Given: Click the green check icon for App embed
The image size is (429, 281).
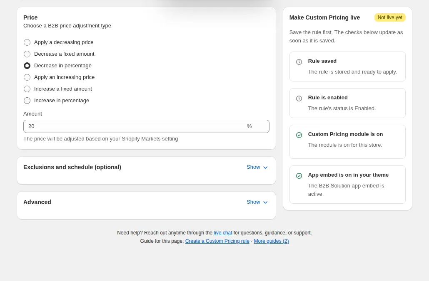Looking at the screenshot, I should (299, 176).
